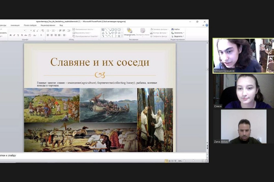
Task: Click the Find (Найти) binoculars button
Action: pos(175,29)
